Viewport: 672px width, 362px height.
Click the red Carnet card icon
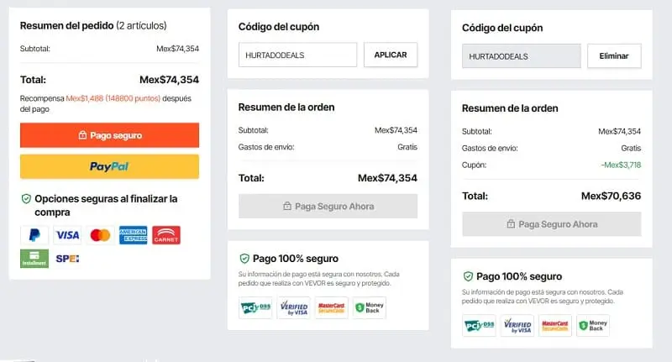[x=166, y=235]
